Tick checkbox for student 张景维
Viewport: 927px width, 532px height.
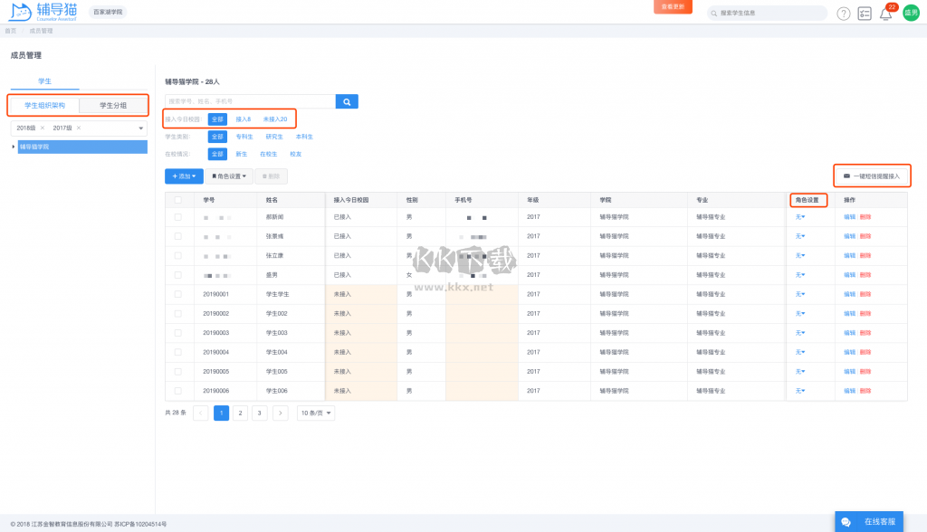pos(178,236)
